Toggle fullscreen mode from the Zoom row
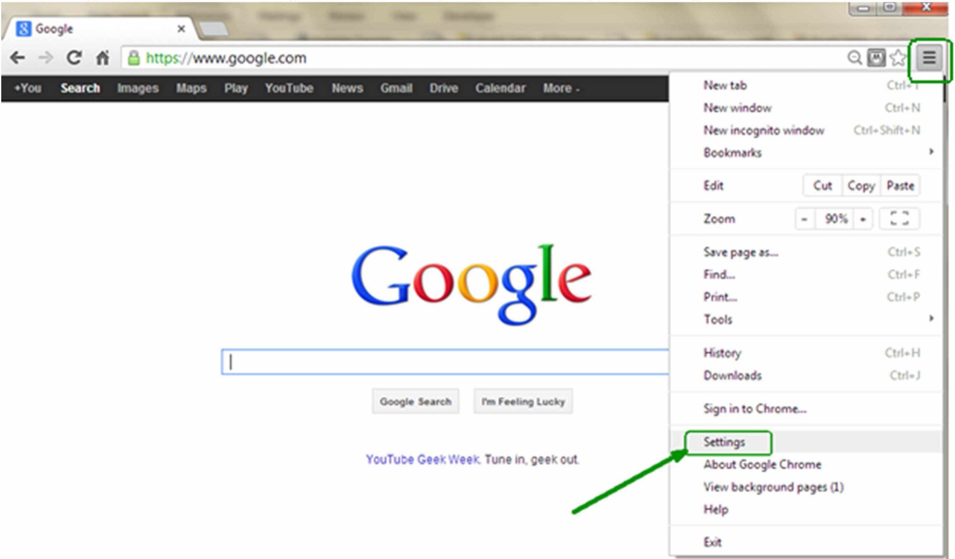Viewport: 955px width, 559px height. [x=899, y=218]
